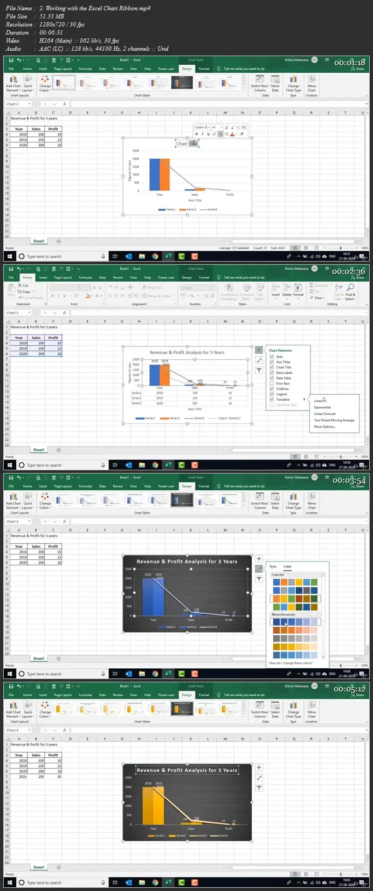Expand the Trendline submenu arrow

[305, 400]
